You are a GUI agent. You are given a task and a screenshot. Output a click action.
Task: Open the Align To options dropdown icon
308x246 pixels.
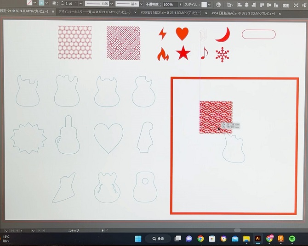click(230, 5)
